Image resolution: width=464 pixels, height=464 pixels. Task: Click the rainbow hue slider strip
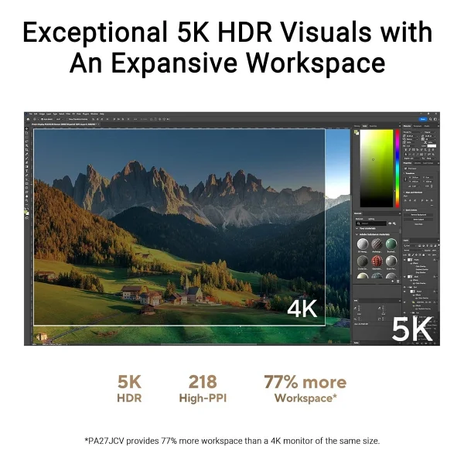397,169
